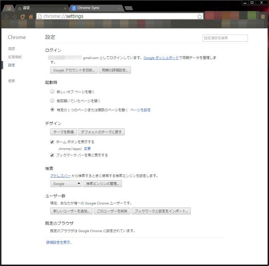Click 変更 link next to chrome://apps/
269x266 pixels.
point(87,149)
